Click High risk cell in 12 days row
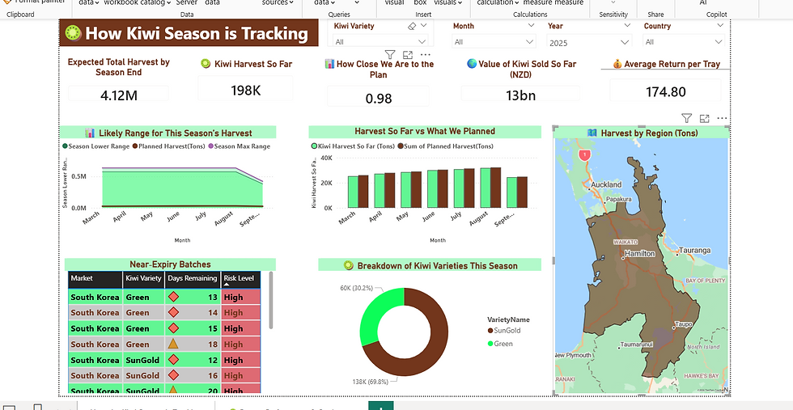 click(241, 360)
